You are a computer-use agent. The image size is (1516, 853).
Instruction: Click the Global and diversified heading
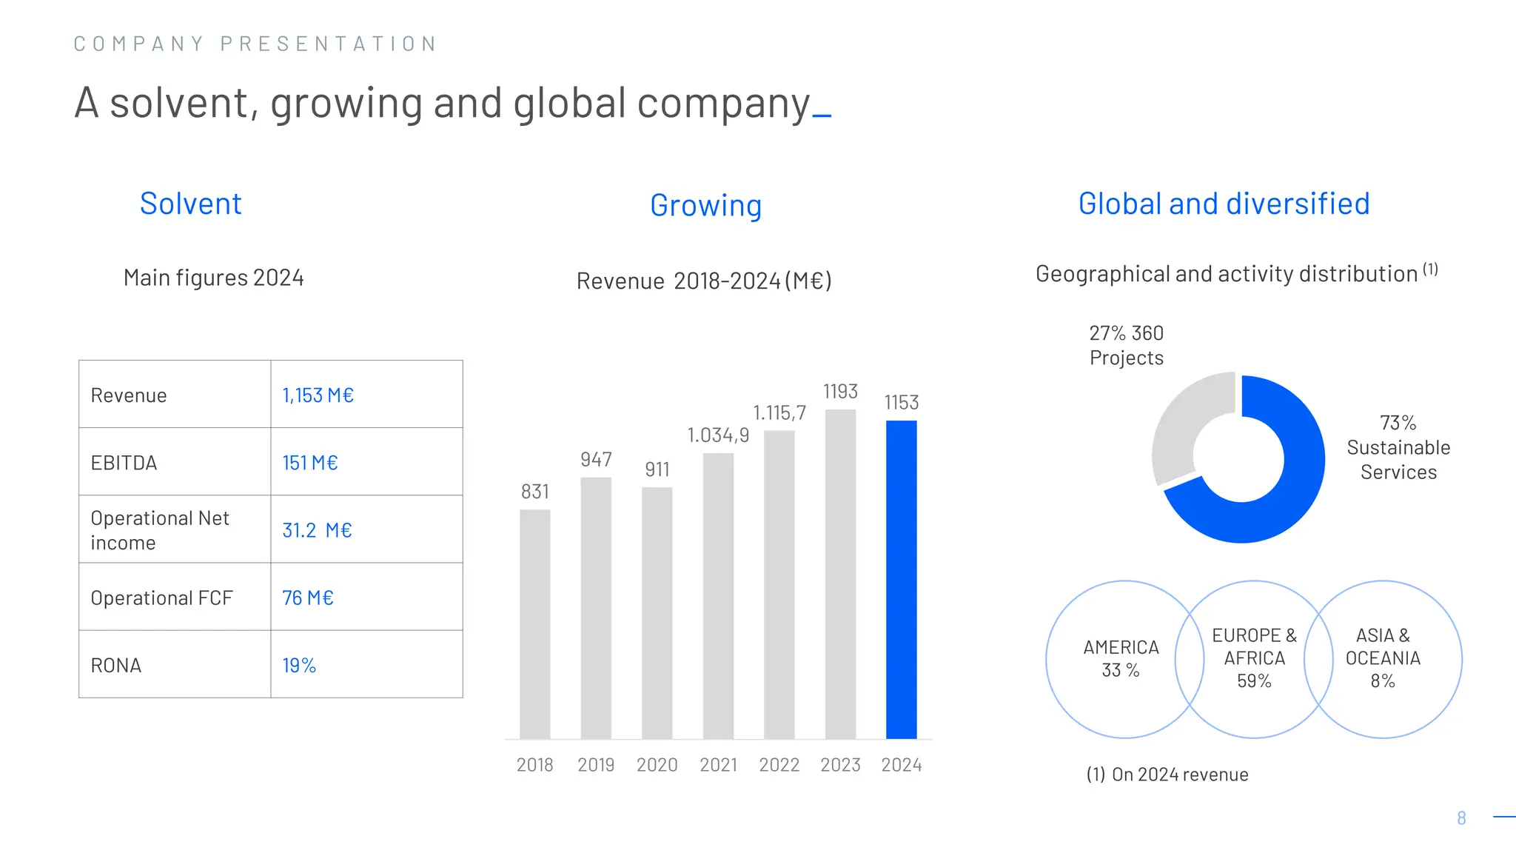1224,204
